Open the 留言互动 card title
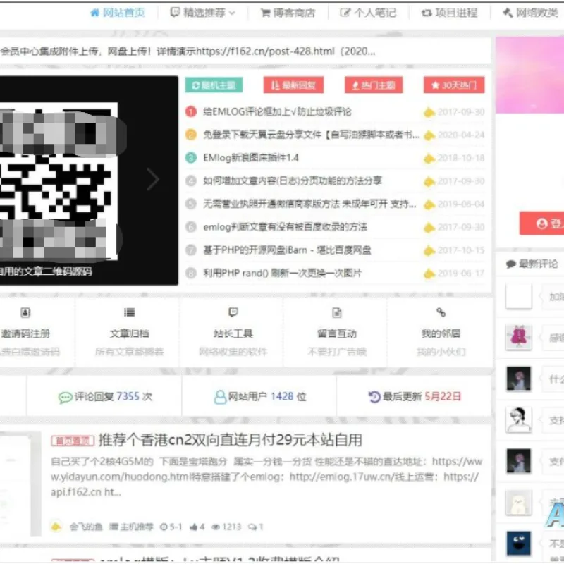Viewport: 564px width, 564px height. point(337,333)
